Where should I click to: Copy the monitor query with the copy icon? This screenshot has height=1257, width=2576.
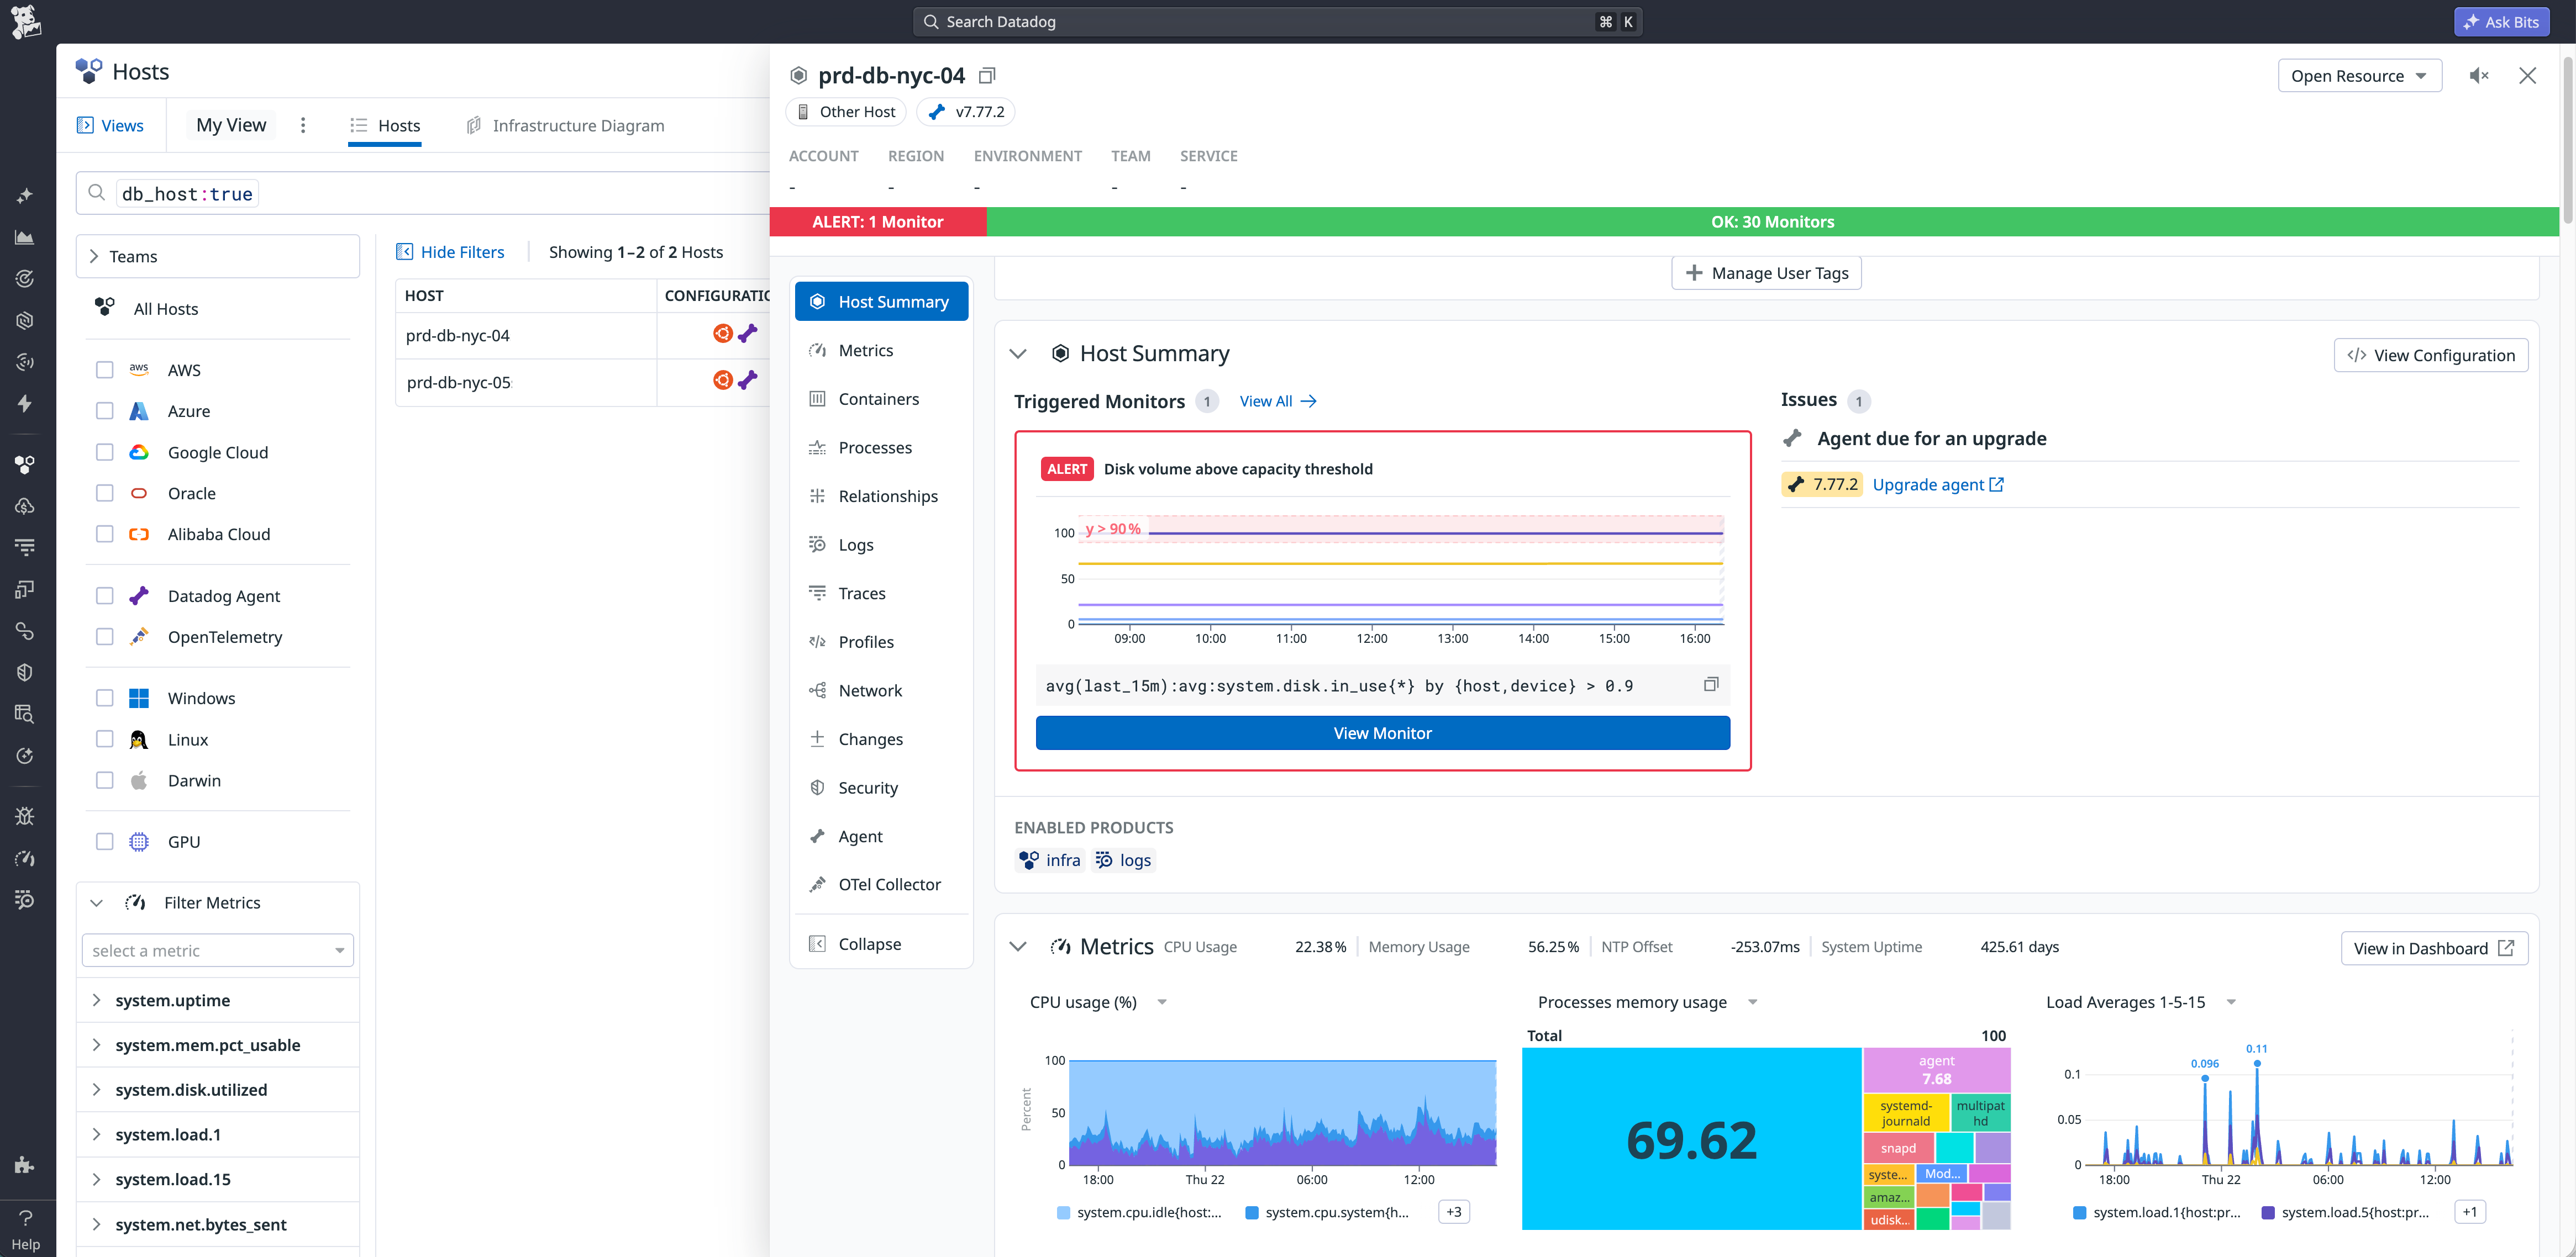click(x=1711, y=684)
